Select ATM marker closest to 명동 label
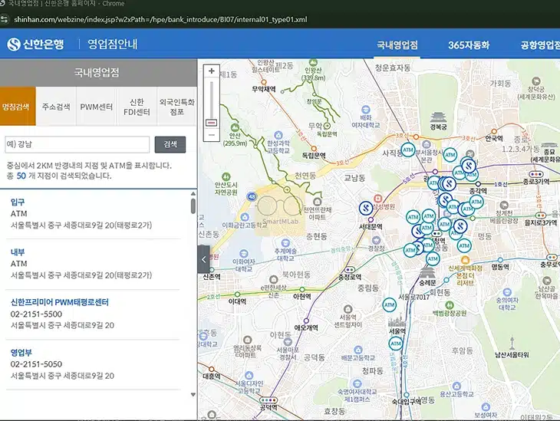The width and height of the screenshot is (560, 421). [x=464, y=245]
